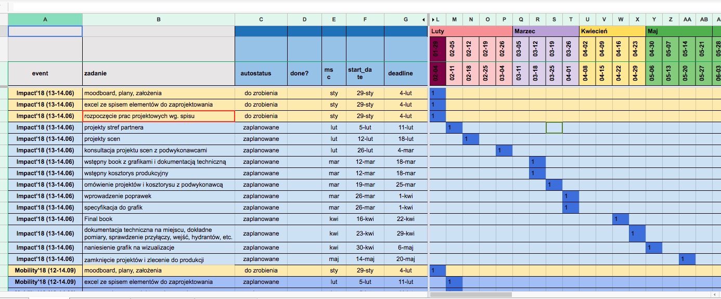
Task: Click the Gantt bar for 'projekty scen'
Action: pyautogui.click(x=471, y=139)
